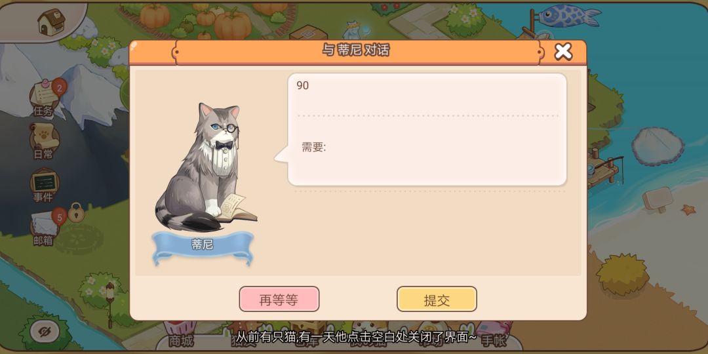
Task: Open the house icon at top left
Action: tap(51, 22)
